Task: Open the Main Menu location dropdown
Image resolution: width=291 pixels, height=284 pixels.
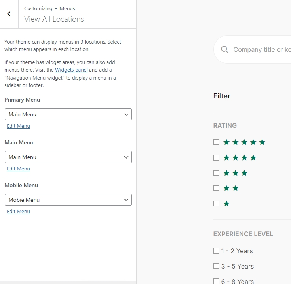Action: (68, 157)
